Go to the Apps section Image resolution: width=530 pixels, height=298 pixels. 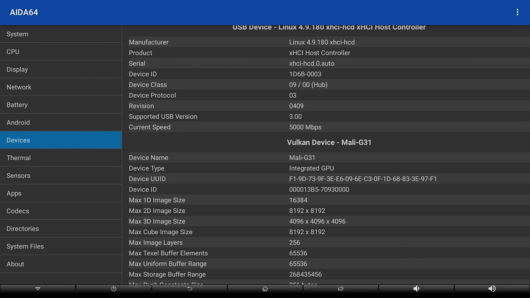pyautogui.click(x=61, y=193)
